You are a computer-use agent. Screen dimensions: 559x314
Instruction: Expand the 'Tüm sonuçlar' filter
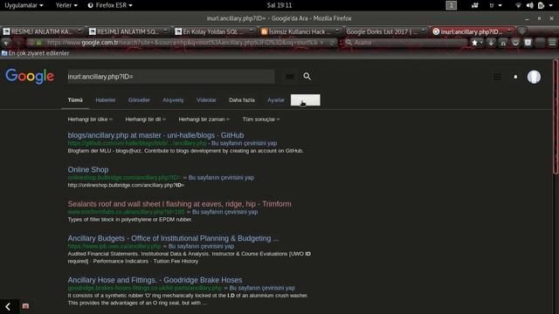[261, 119]
